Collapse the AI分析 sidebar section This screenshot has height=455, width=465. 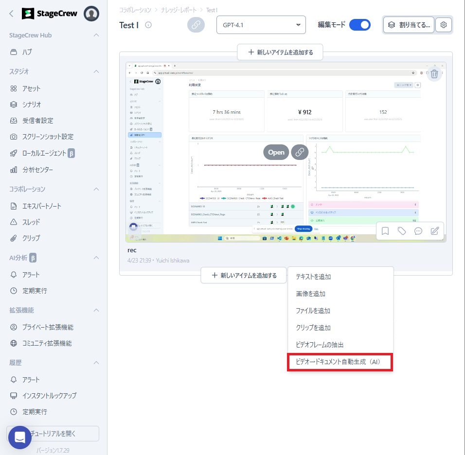click(x=96, y=258)
